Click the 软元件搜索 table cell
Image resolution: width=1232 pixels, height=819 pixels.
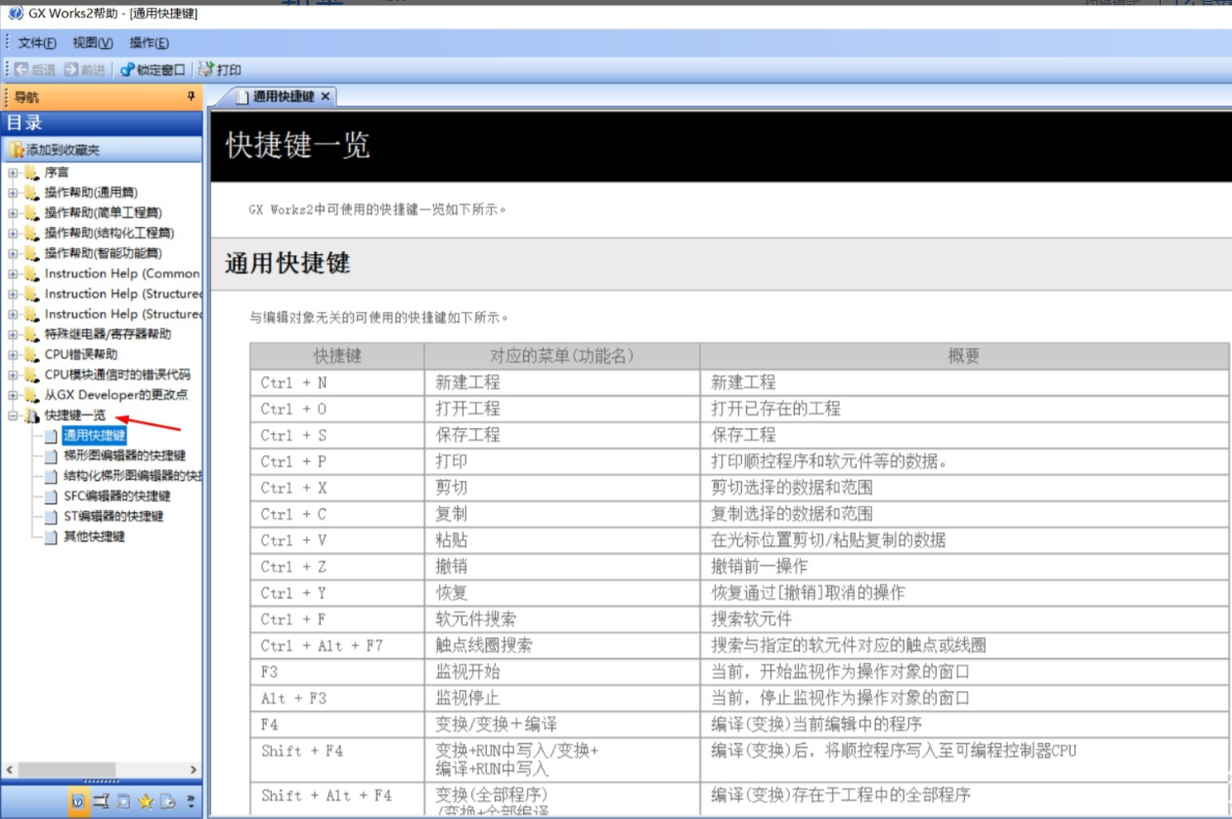click(x=562, y=620)
